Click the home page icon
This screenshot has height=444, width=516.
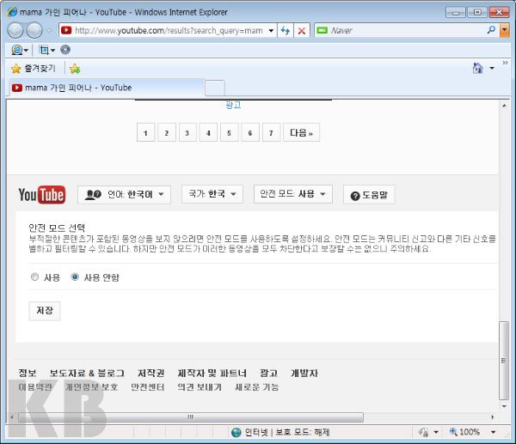click(477, 68)
